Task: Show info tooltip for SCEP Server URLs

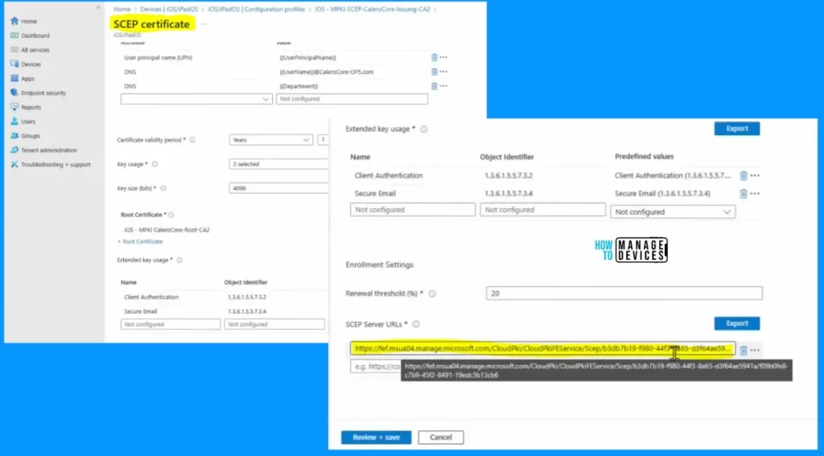Action: point(416,324)
